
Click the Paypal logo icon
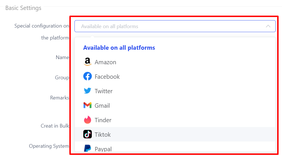tap(87, 148)
